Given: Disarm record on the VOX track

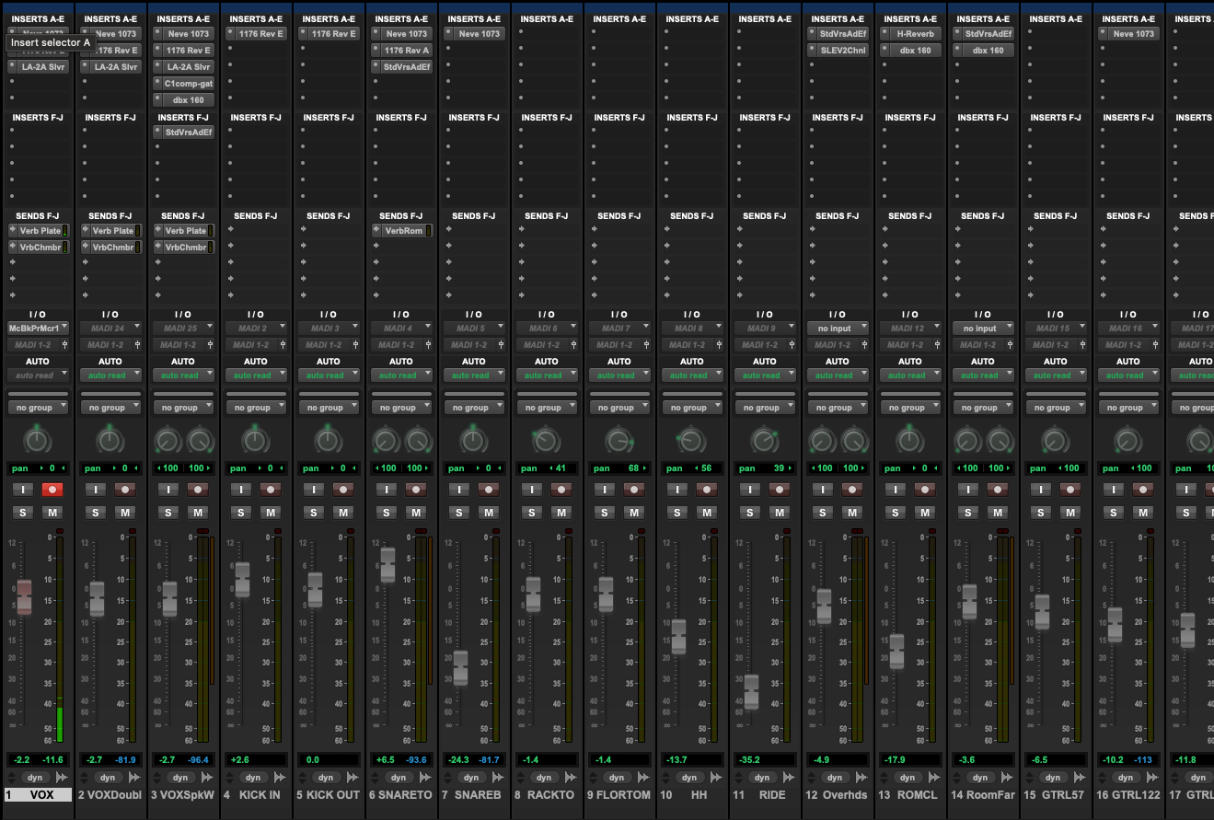Looking at the screenshot, I should tap(52, 490).
